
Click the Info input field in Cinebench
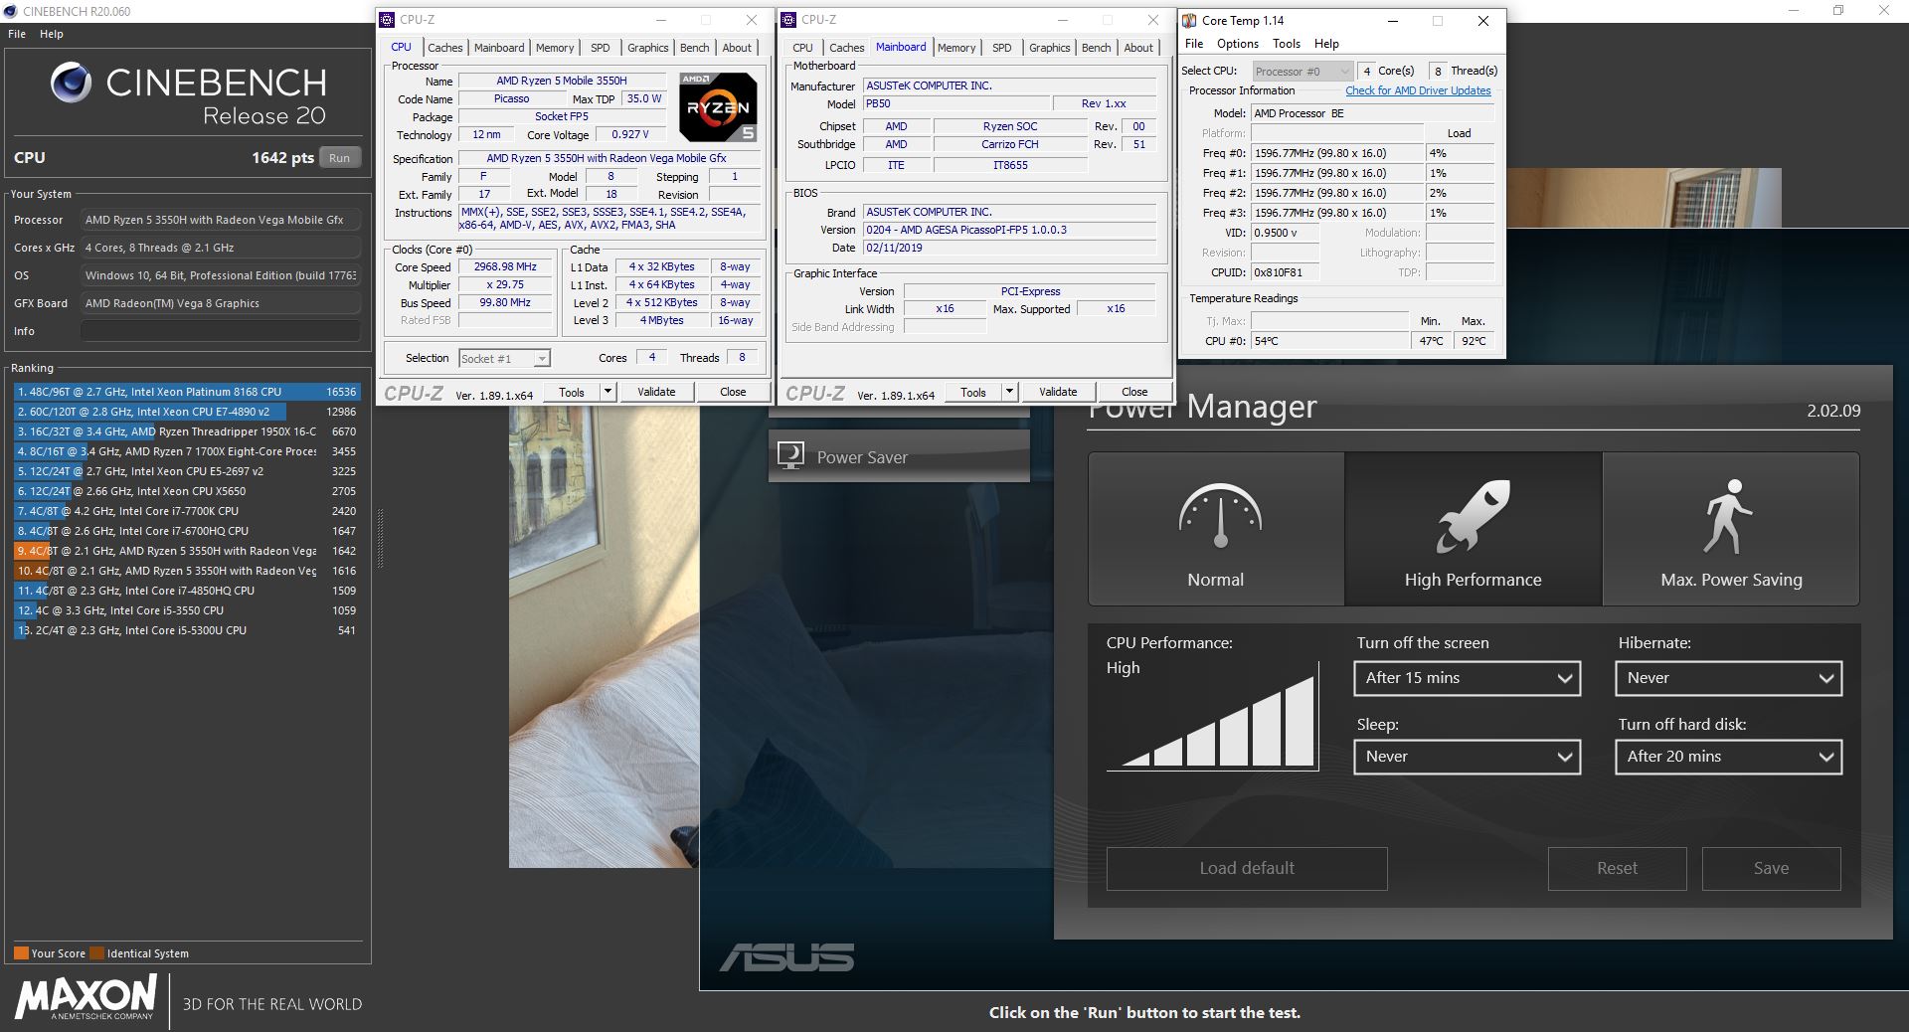click(220, 331)
